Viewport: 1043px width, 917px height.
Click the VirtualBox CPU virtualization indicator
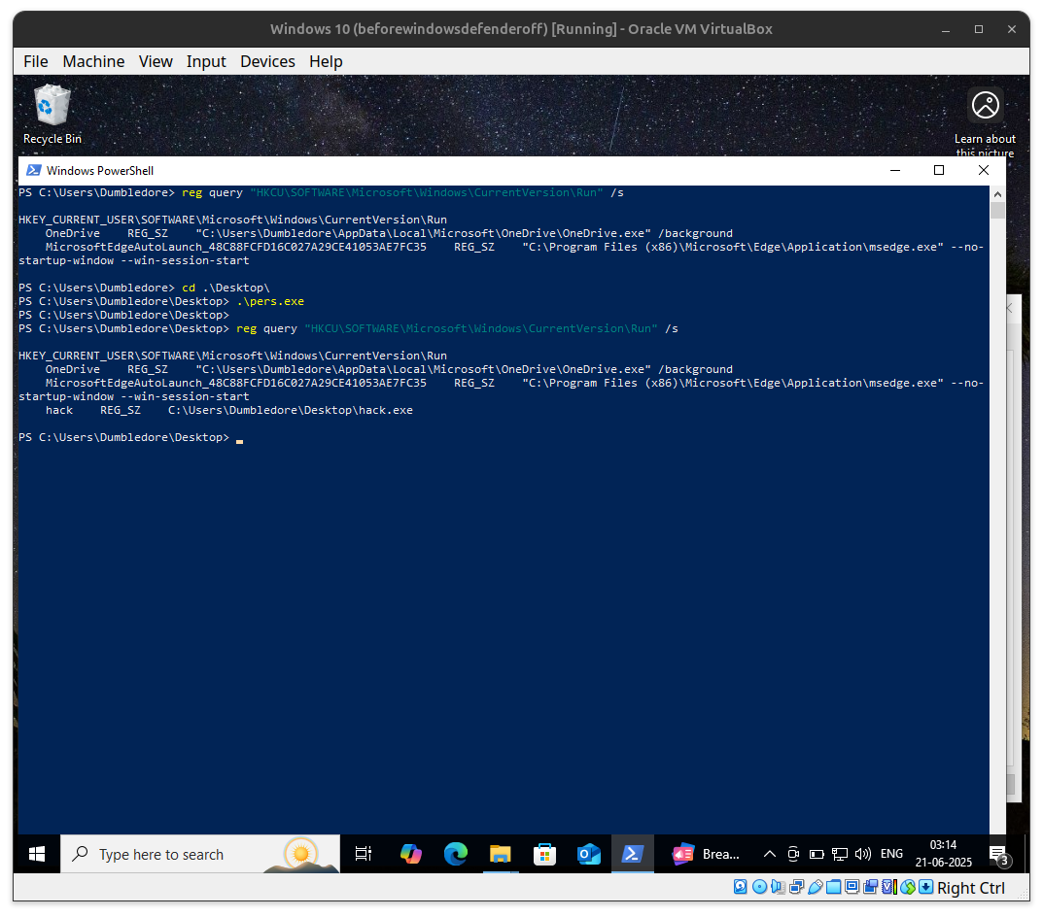tap(889, 887)
